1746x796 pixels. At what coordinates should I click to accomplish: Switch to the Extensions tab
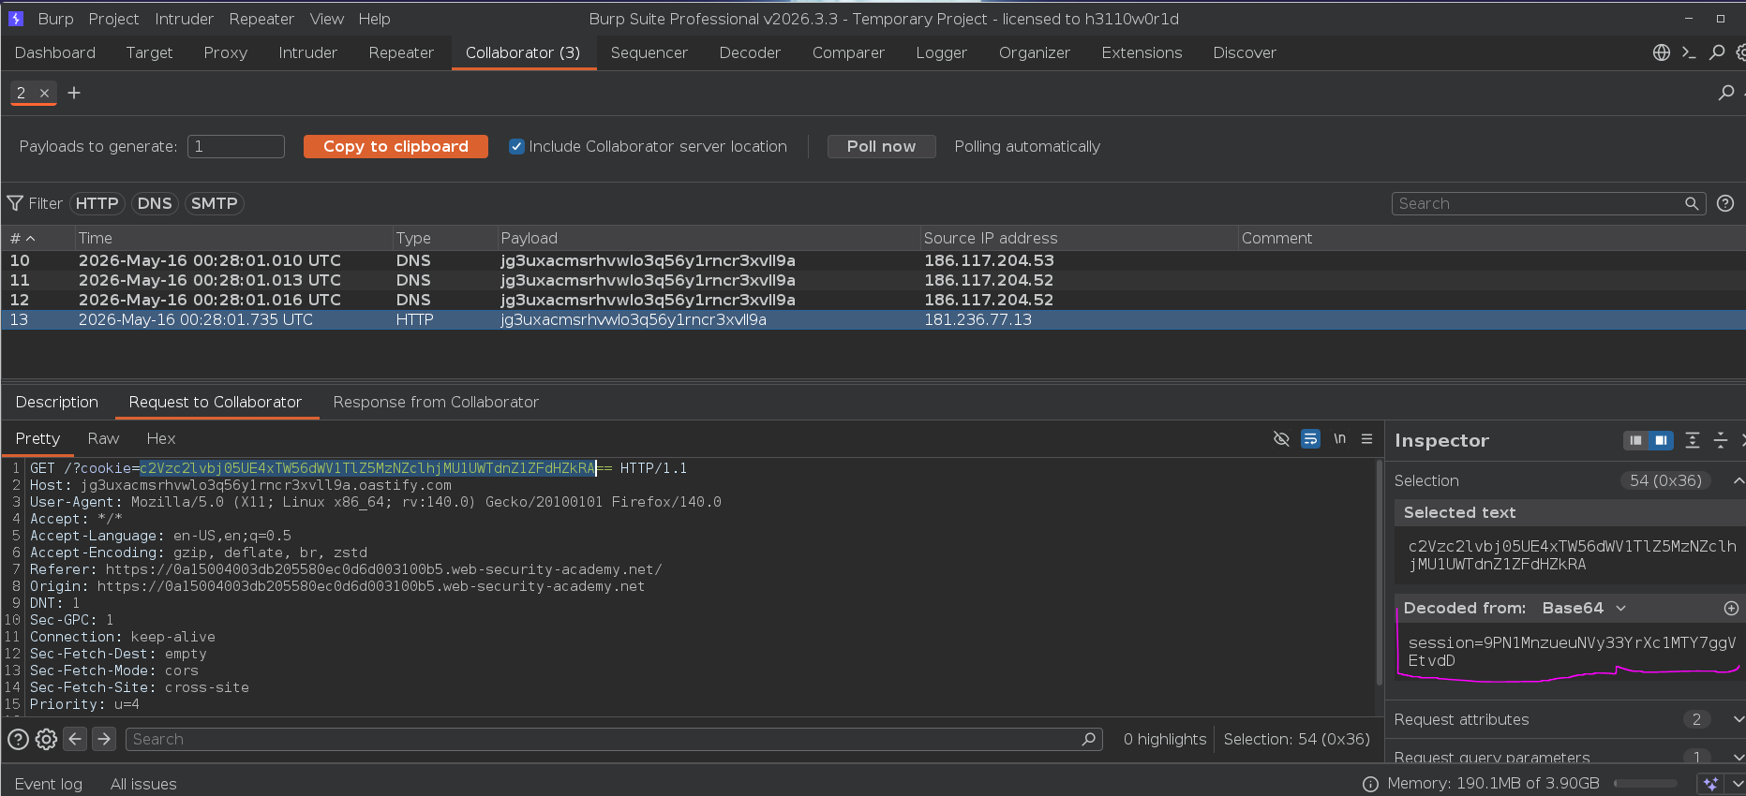click(1142, 52)
